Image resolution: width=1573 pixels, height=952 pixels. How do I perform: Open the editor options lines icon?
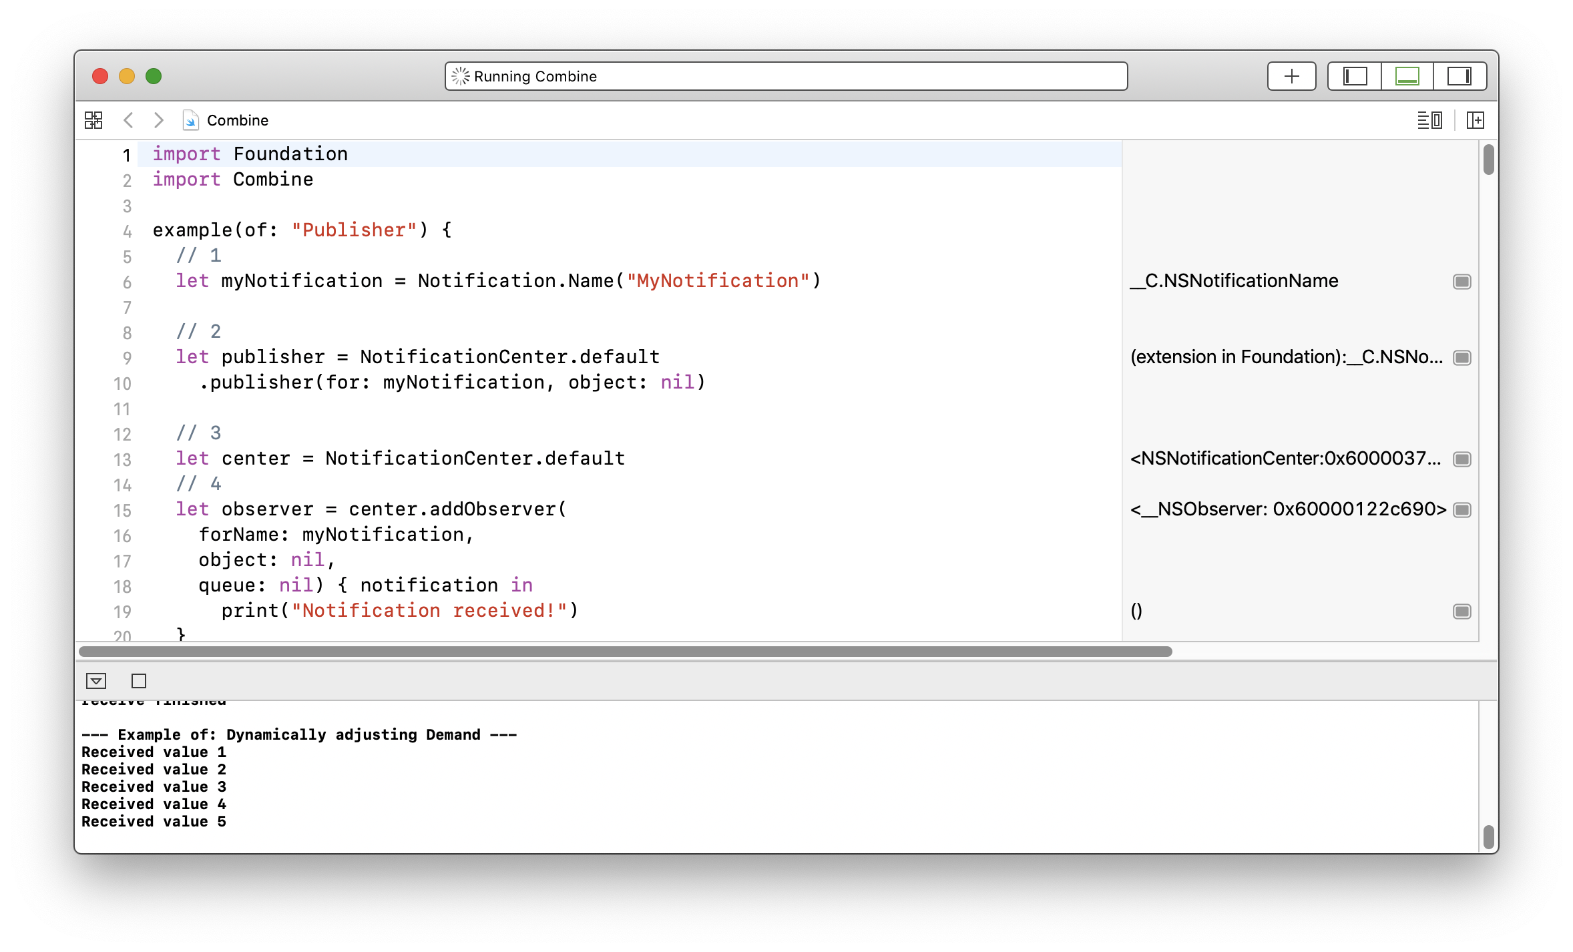(1429, 120)
